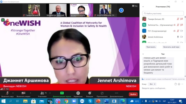Click Включить свой звук button

[171, 47]
